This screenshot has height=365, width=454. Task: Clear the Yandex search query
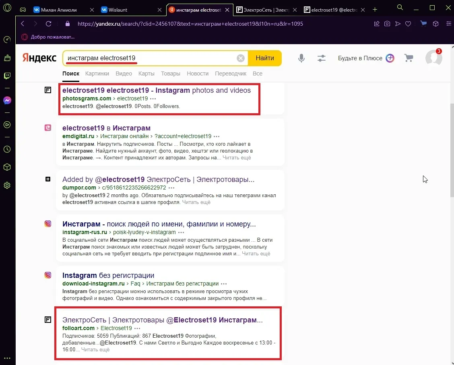coord(241,58)
